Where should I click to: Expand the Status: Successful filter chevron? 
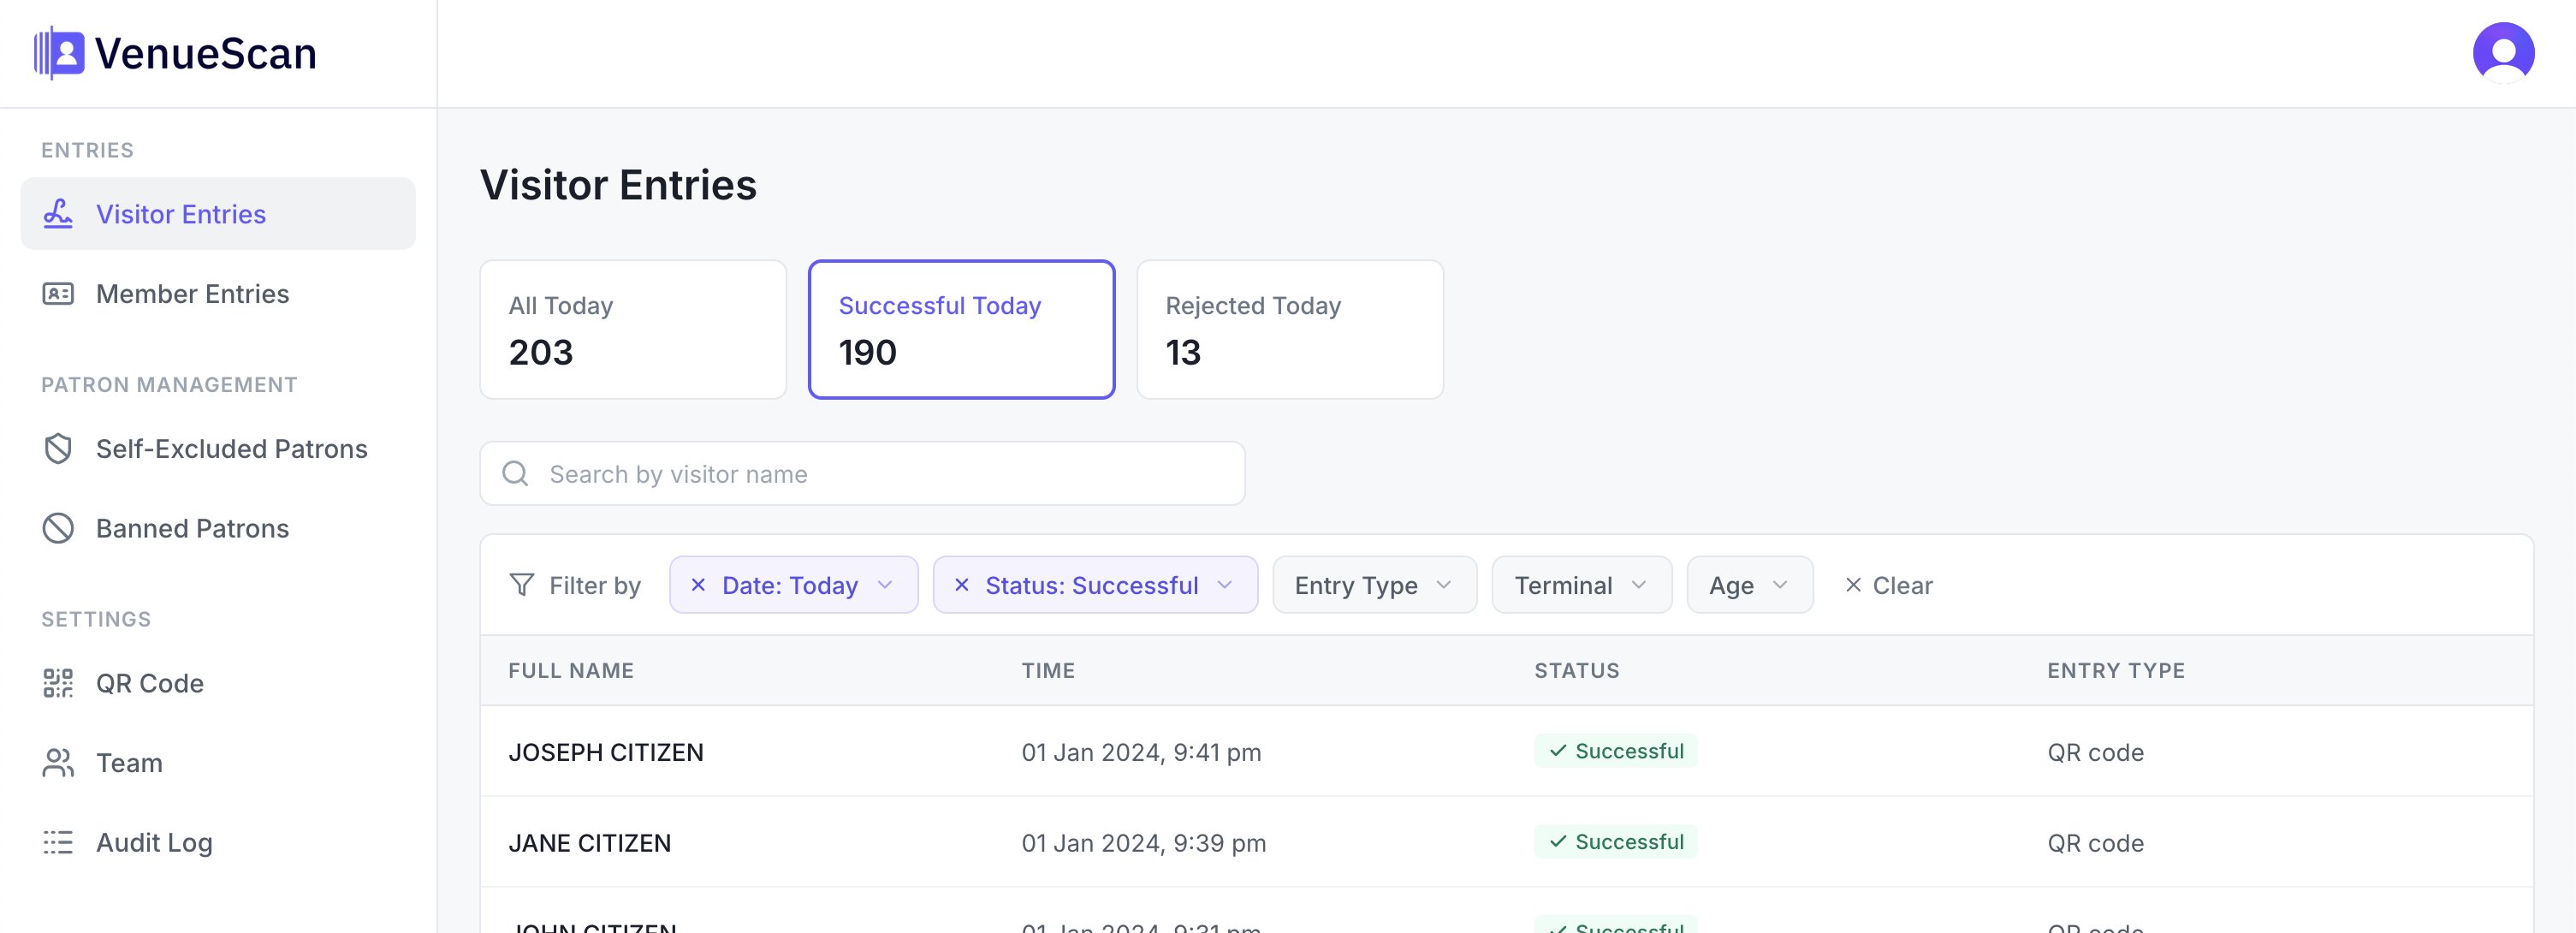tap(1225, 585)
